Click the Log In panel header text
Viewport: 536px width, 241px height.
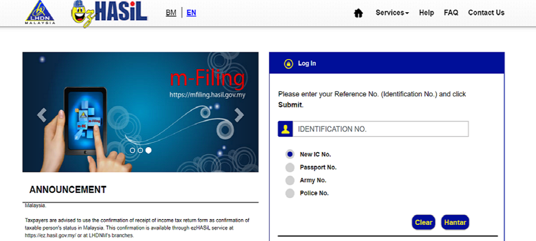tap(307, 64)
